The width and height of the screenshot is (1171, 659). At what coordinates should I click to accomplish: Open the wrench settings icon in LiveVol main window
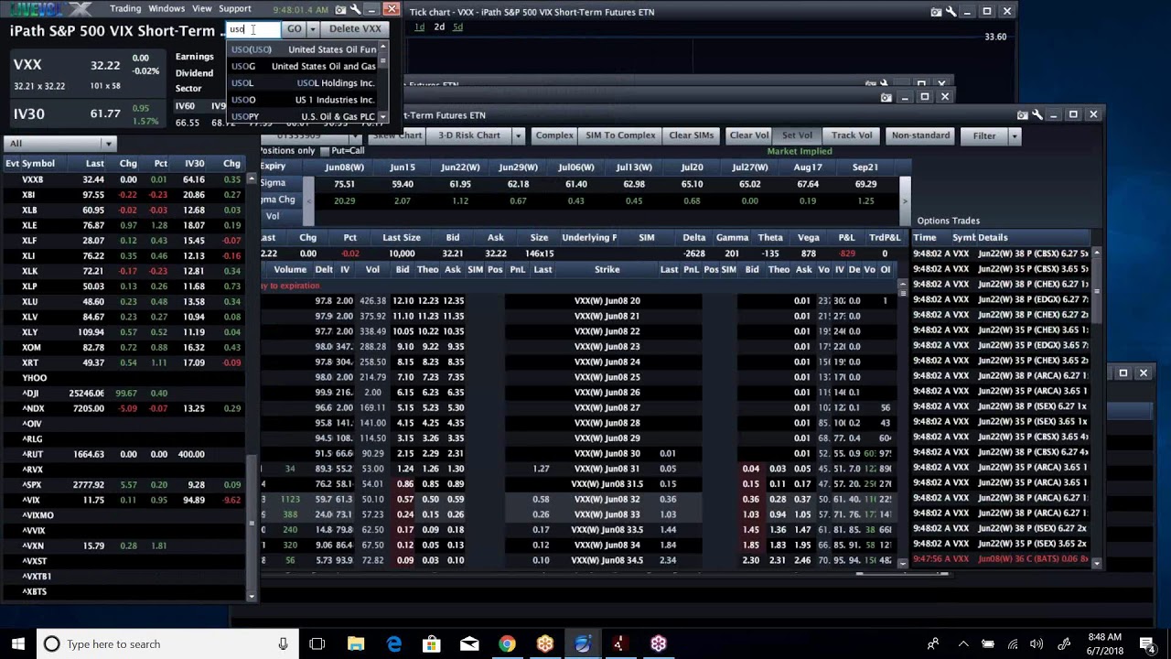pos(355,10)
